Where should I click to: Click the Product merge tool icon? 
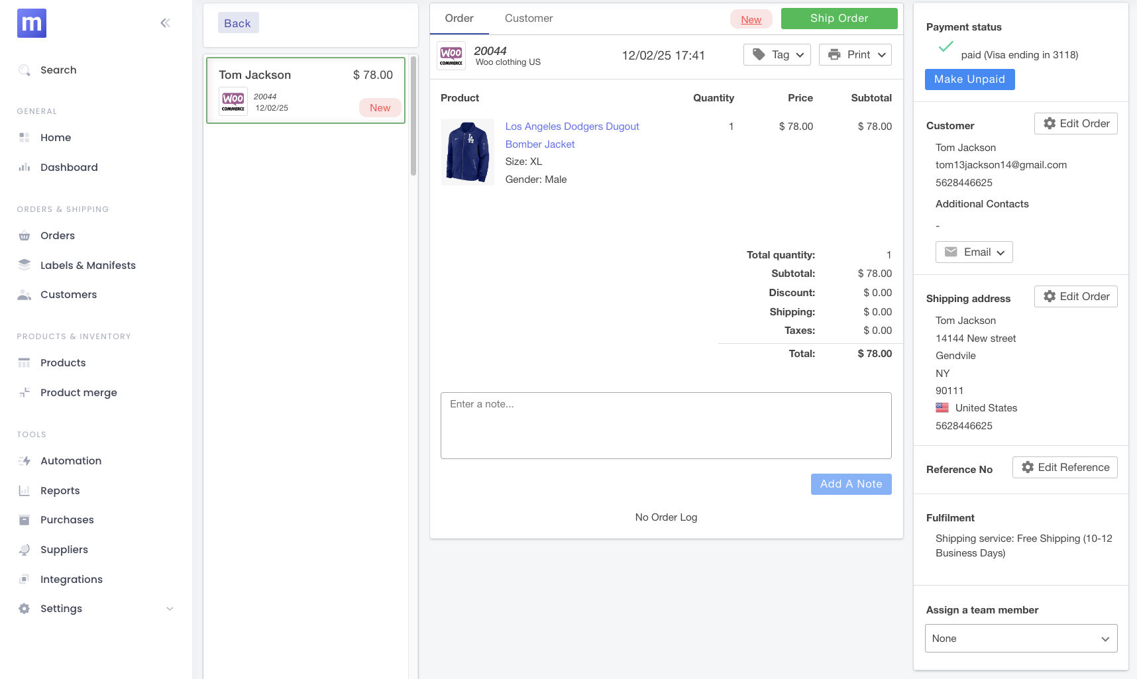[24, 392]
